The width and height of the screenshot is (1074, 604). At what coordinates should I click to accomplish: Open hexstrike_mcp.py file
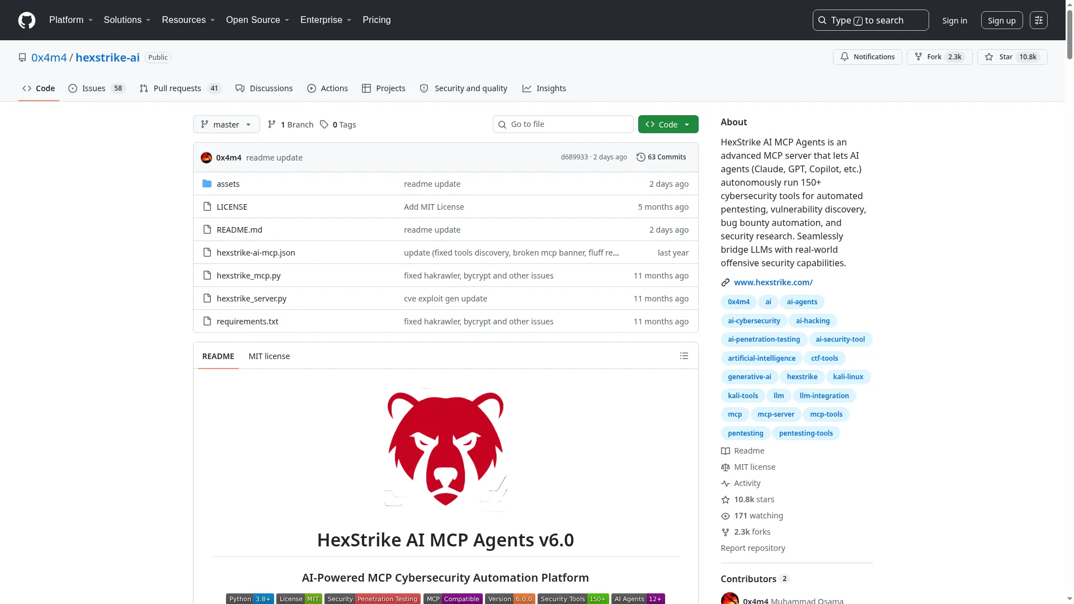point(248,276)
